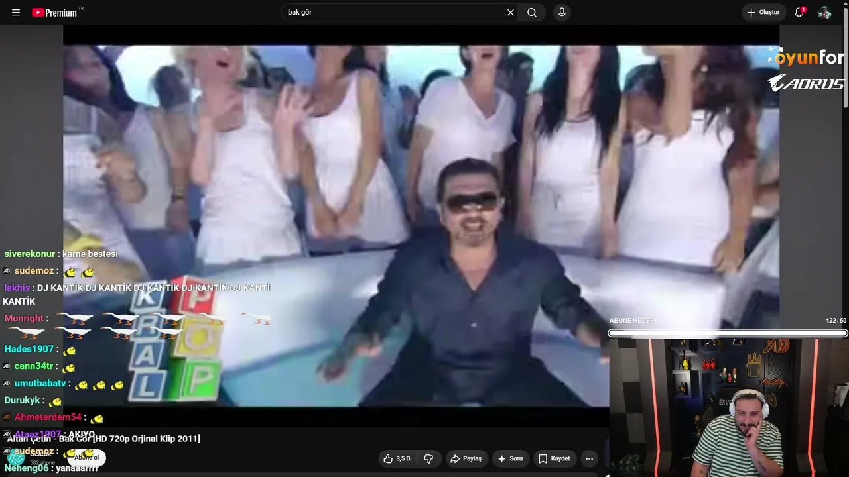Click the Oluştur create button
Image resolution: width=849 pixels, height=477 pixels.
[x=763, y=13]
